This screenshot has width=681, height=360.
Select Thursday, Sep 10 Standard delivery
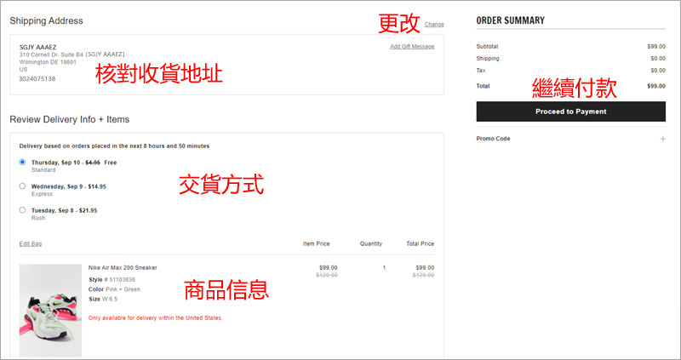(22, 162)
